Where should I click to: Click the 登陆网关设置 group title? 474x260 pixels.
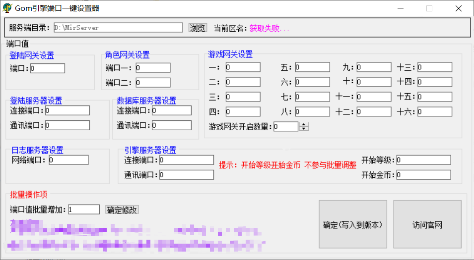pos(32,55)
